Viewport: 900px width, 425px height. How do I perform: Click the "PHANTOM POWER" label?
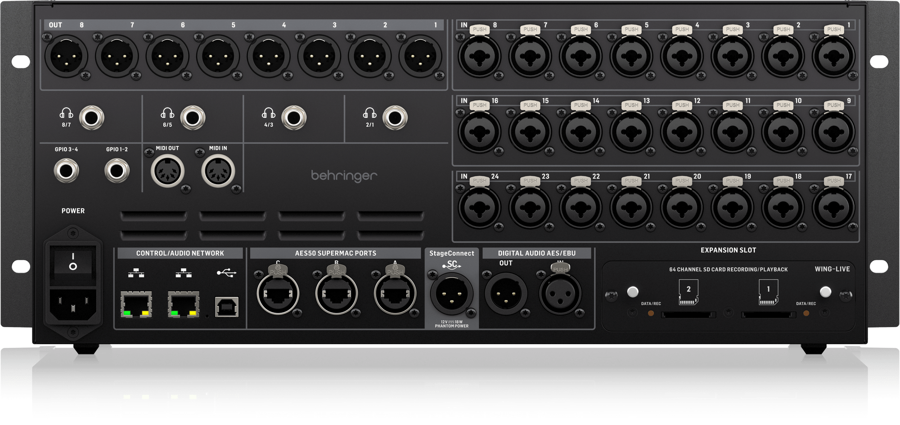click(452, 326)
